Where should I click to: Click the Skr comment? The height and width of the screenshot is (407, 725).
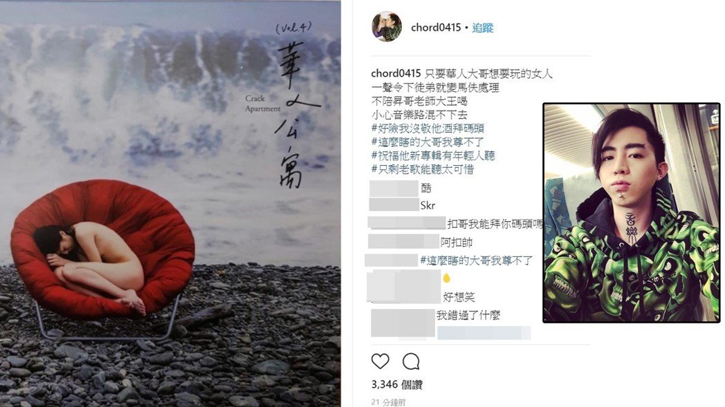(x=428, y=206)
